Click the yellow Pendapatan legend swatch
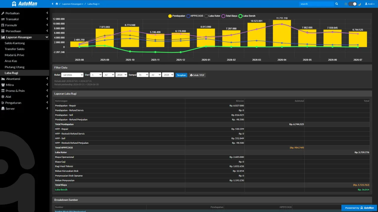The height and width of the screenshot is (212, 378). tap(170, 16)
